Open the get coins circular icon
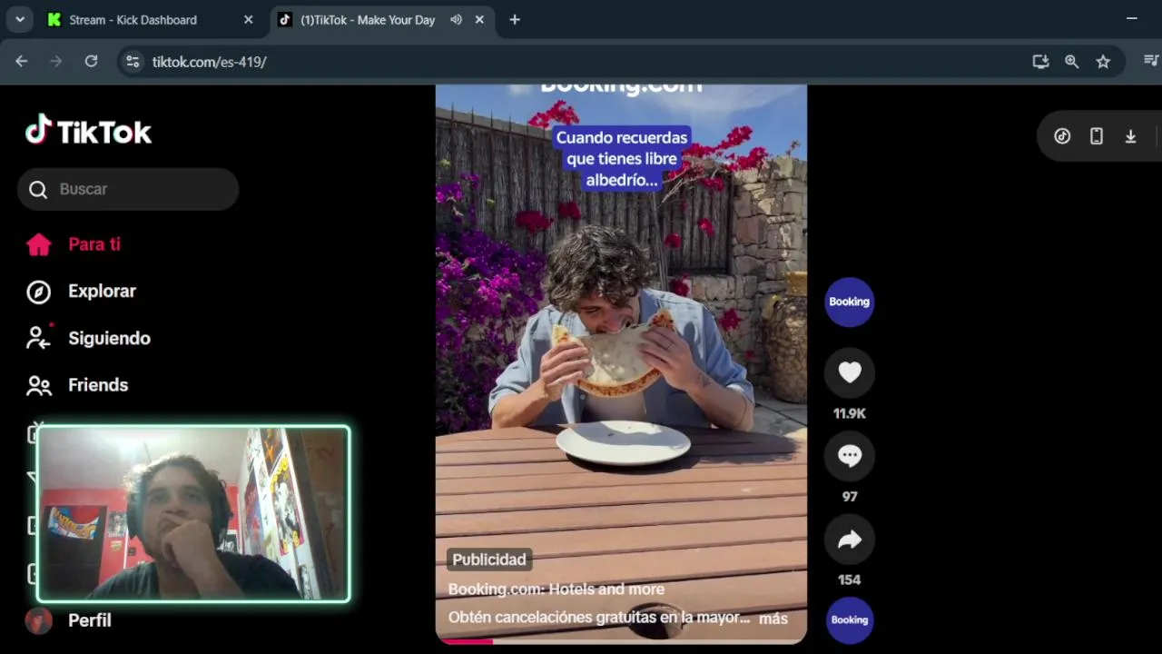 tap(1062, 136)
